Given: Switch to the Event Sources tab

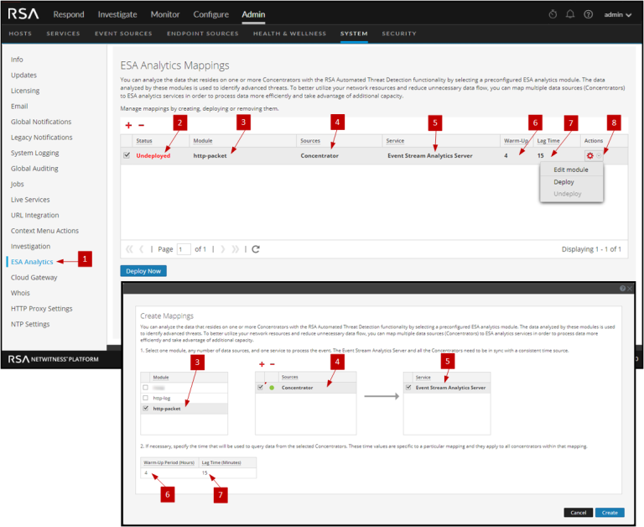Looking at the screenshot, I should (123, 34).
